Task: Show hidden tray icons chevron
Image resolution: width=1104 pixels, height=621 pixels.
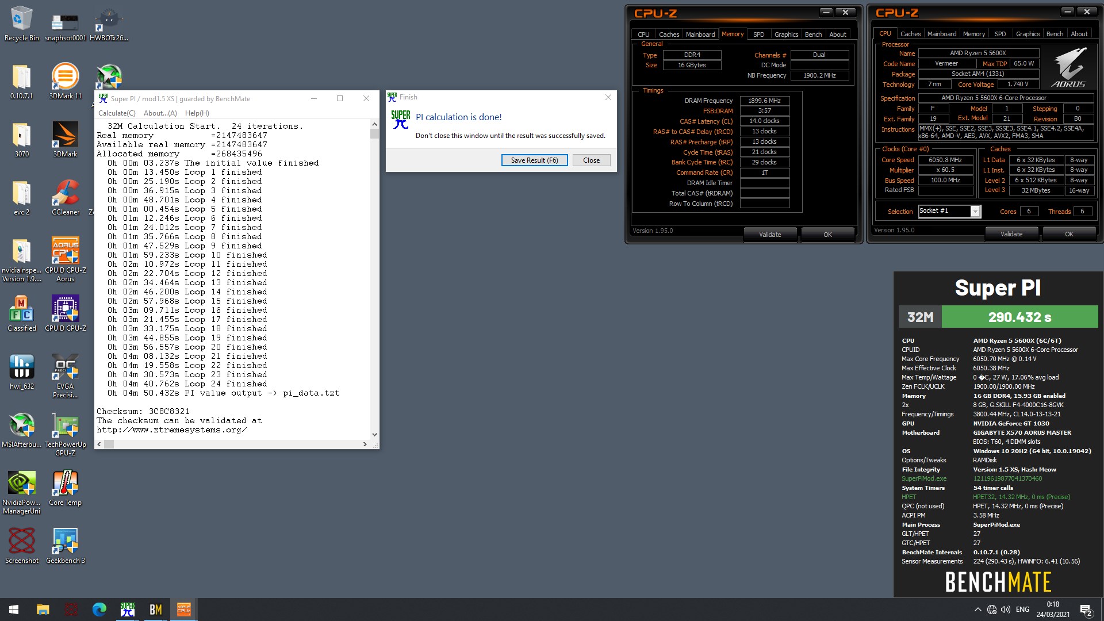Action: coord(977,609)
